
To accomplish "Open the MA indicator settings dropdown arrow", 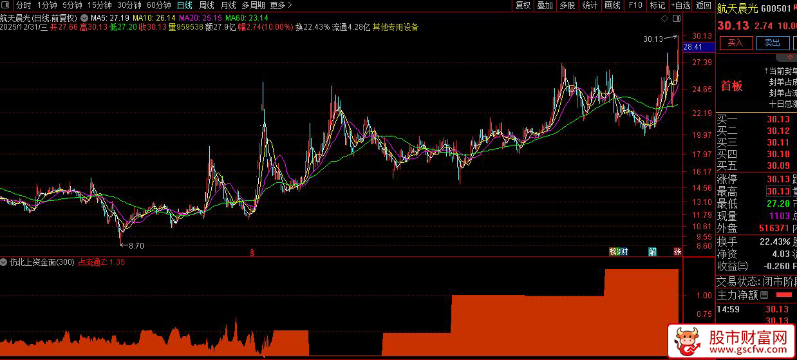I will [84, 17].
